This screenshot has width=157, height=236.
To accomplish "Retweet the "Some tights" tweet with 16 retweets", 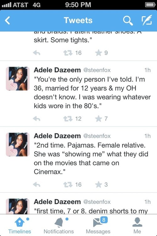I will coord(68,53).
